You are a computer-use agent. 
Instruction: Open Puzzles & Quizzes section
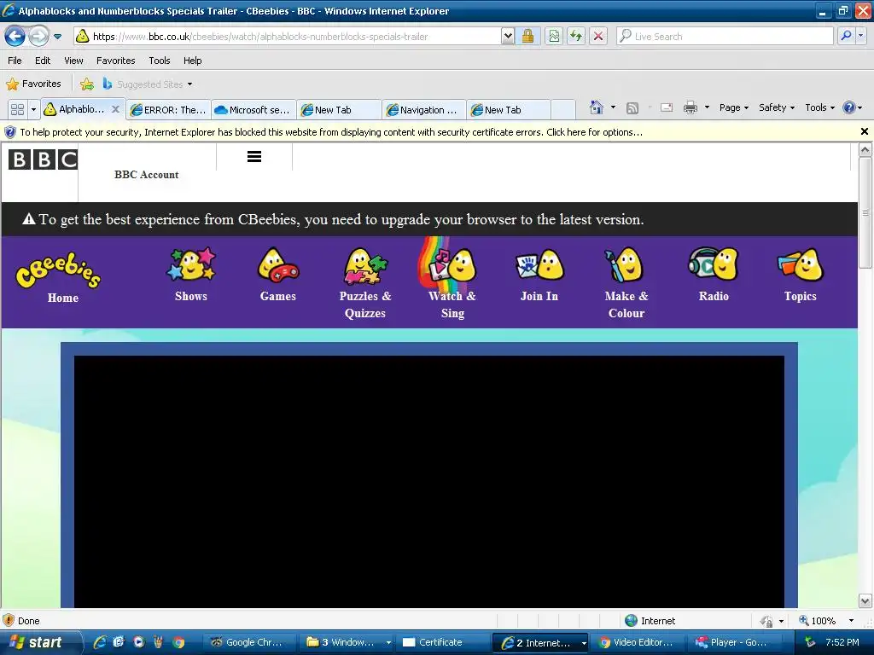point(365,283)
